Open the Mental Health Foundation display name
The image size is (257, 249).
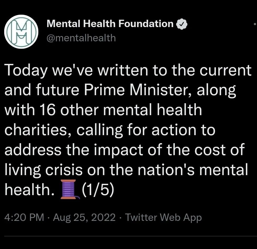(110, 24)
